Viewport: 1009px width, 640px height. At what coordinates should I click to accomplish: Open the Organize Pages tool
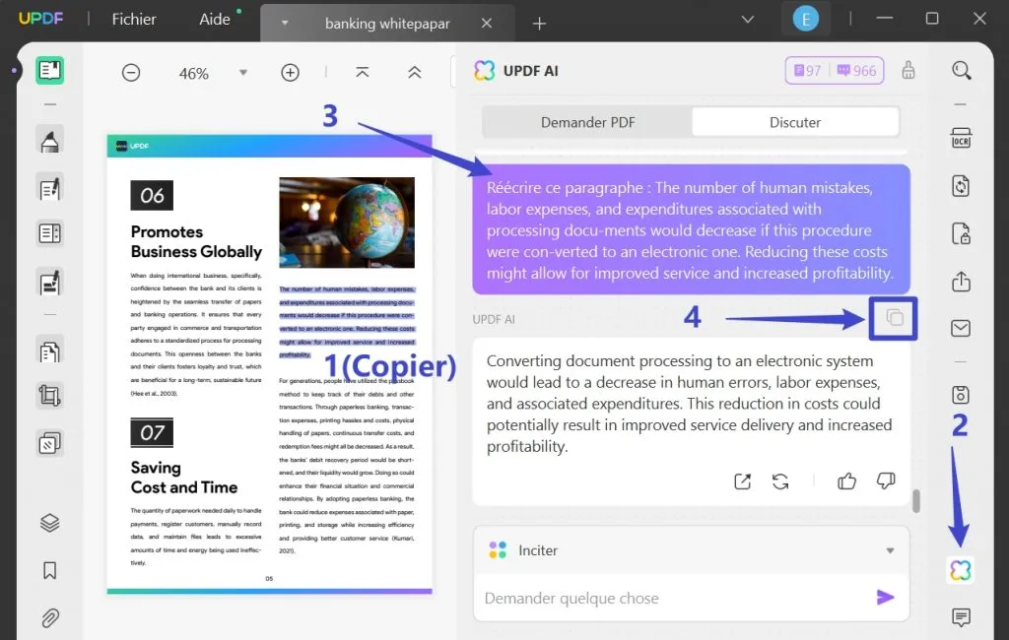click(x=49, y=352)
